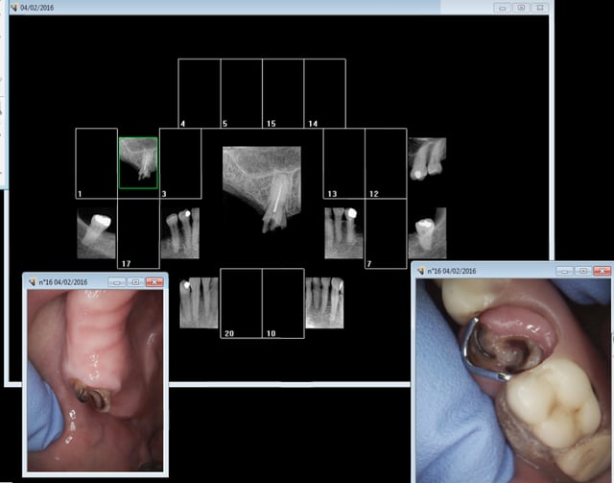Open the x-ray thumbnail beside slot 20
614x483 pixels.
(x=200, y=302)
